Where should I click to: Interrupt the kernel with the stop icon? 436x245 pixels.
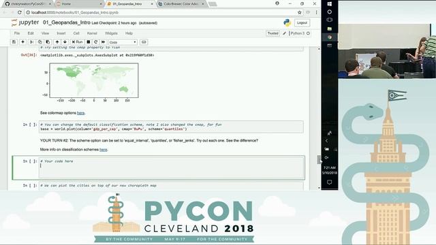89,42
